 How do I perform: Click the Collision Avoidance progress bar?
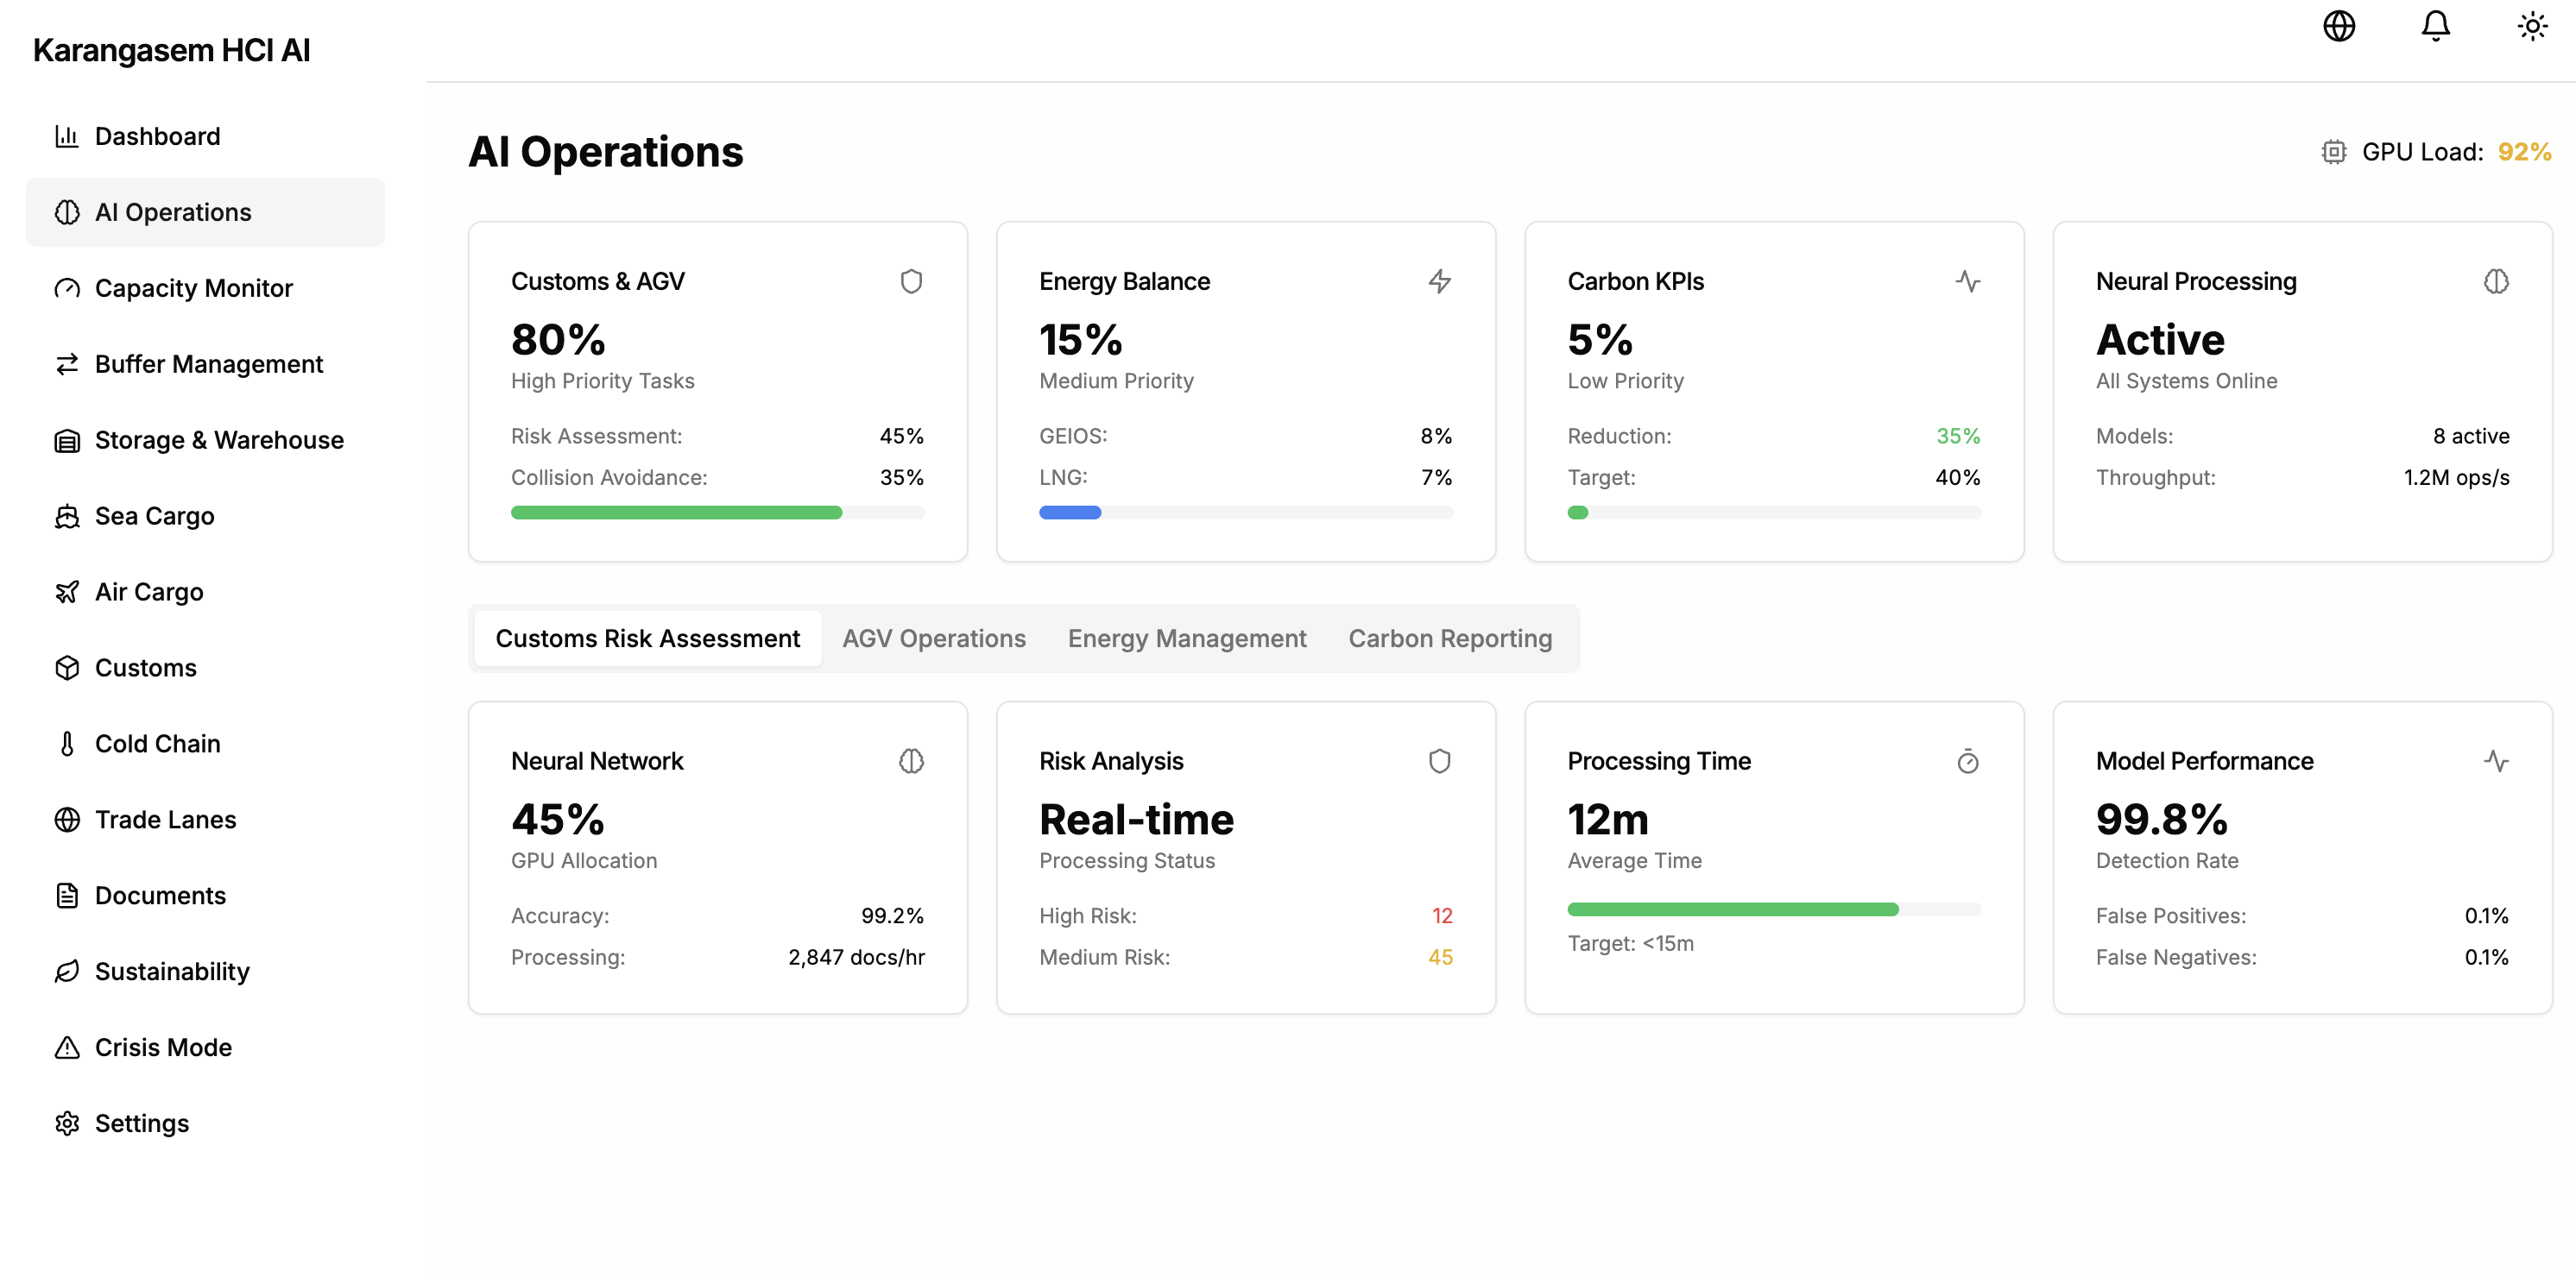pyautogui.click(x=717, y=512)
